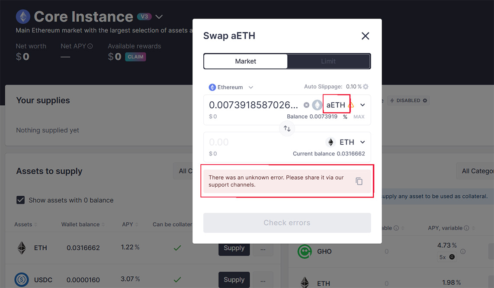Click the swap amount input field
Screen dimensions: 494x288
253,105
